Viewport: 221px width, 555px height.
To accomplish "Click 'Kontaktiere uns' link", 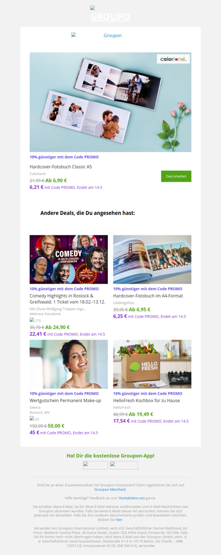I will 132,498.
